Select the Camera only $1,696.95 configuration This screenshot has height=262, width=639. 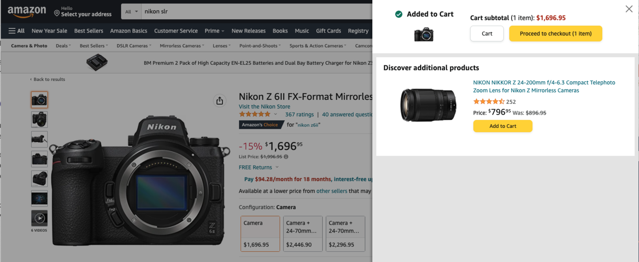260,234
